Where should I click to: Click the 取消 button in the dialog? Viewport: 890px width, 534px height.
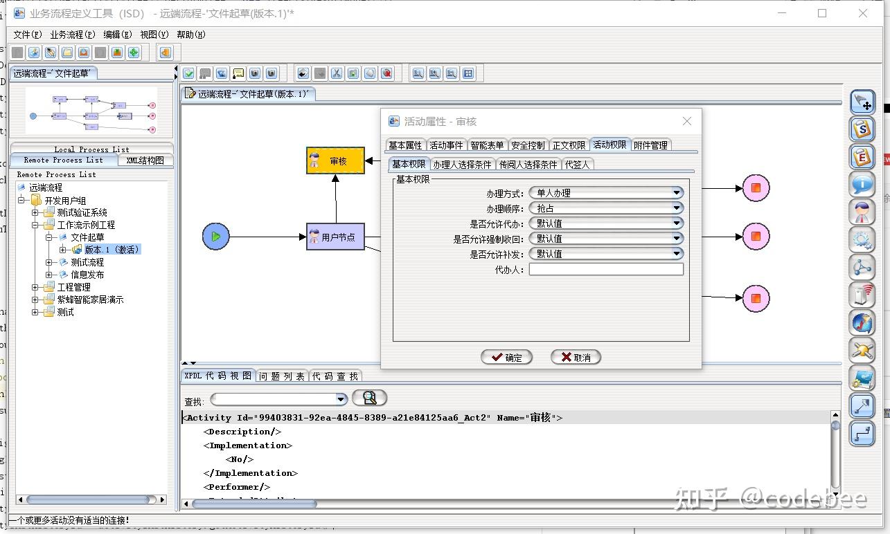[x=575, y=357]
